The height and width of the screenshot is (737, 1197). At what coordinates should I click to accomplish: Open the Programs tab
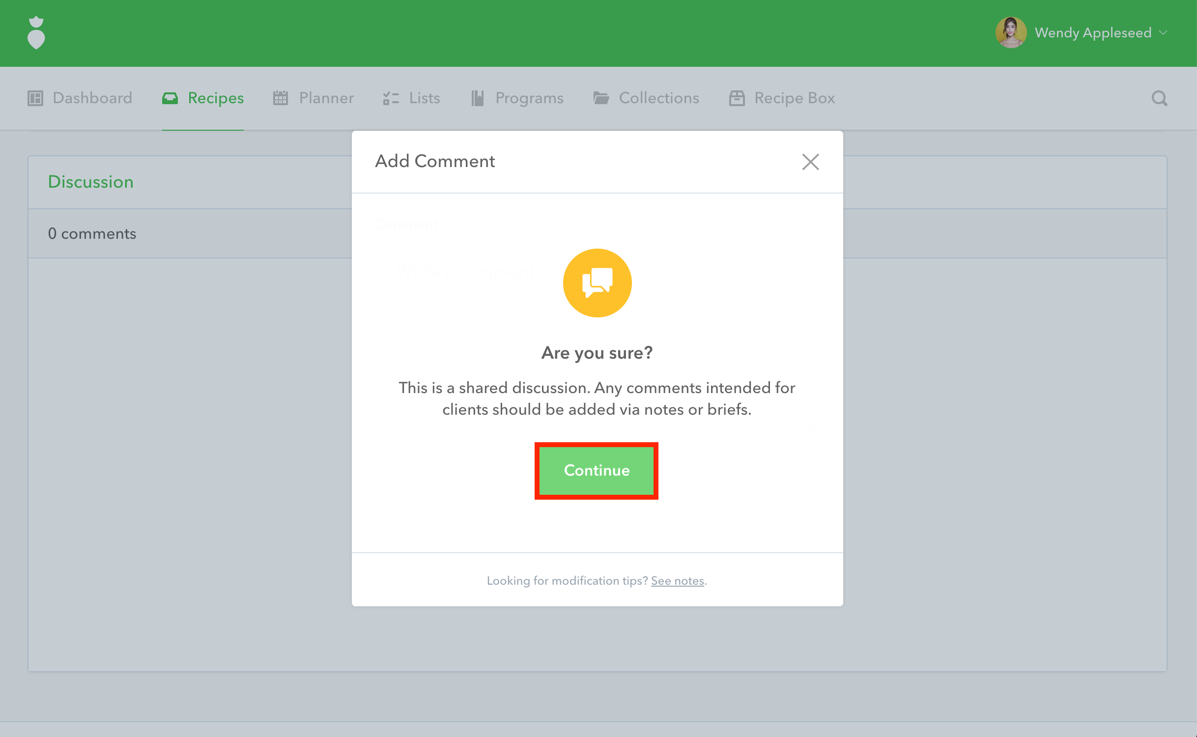[529, 98]
